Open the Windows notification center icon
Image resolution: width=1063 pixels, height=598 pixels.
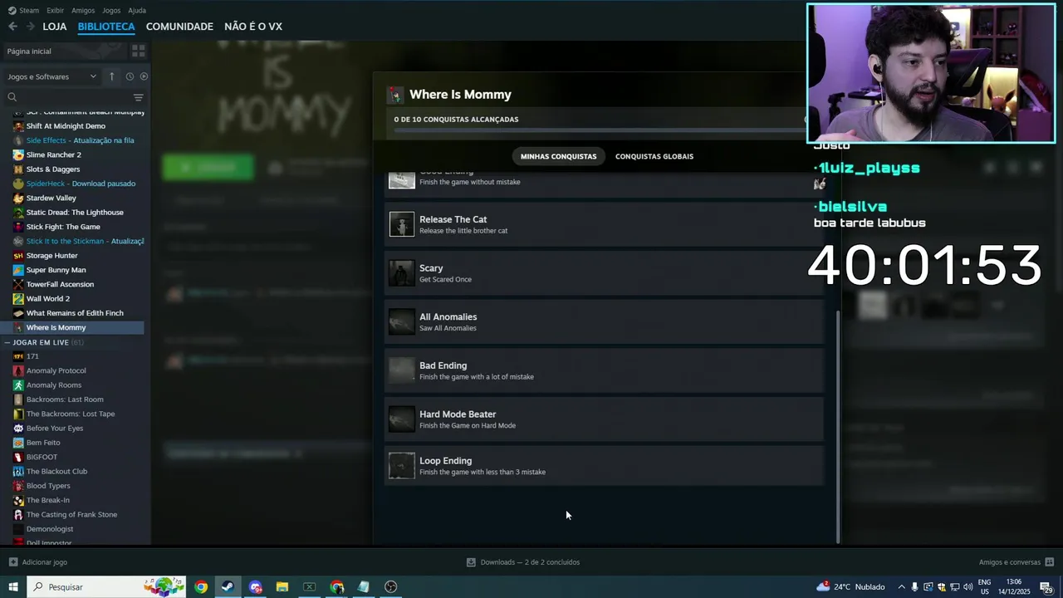1046,587
